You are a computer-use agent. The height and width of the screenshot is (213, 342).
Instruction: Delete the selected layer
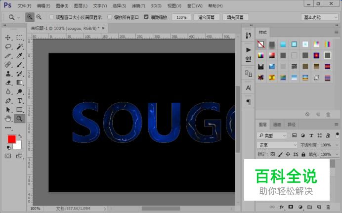328,207
